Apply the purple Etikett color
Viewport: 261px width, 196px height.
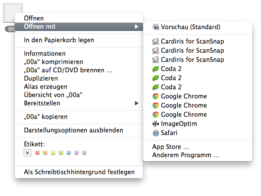tap(77, 153)
